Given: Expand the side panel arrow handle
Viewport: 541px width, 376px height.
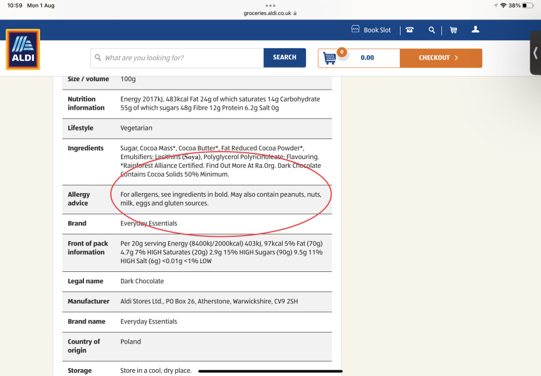Looking at the screenshot, I should coord(535,53).
